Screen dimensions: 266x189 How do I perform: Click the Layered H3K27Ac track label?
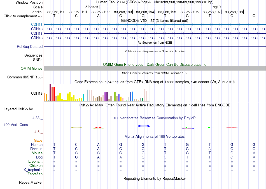click(18, 109)
